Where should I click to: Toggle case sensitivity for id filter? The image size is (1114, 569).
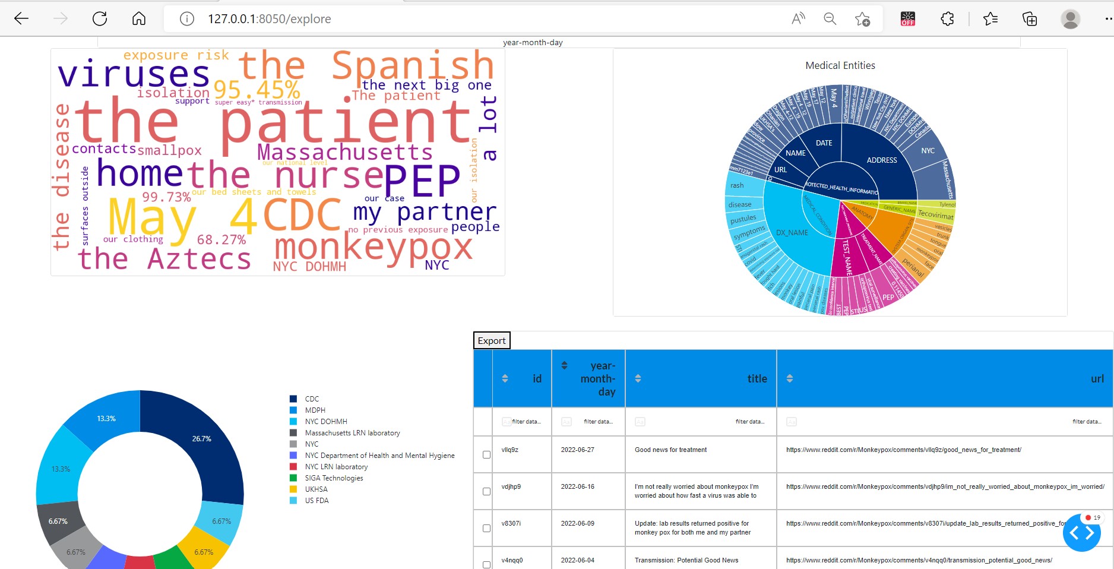507,422
